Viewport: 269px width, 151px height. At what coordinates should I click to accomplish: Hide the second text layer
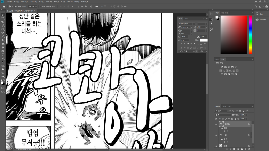click(216, 135)
